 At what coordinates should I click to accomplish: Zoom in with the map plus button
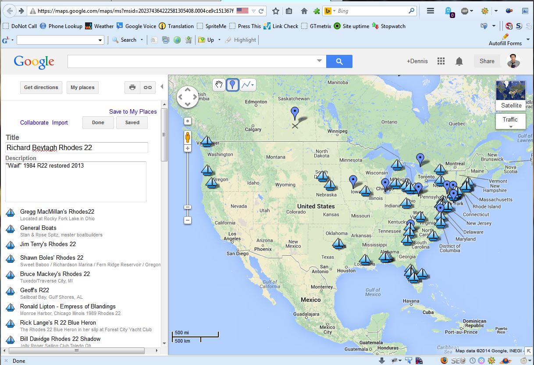coord(188,149)
